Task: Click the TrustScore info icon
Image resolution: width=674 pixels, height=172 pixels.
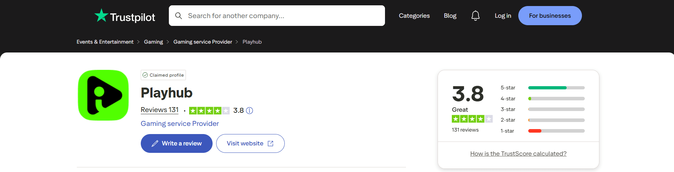Action: (250, 111)
